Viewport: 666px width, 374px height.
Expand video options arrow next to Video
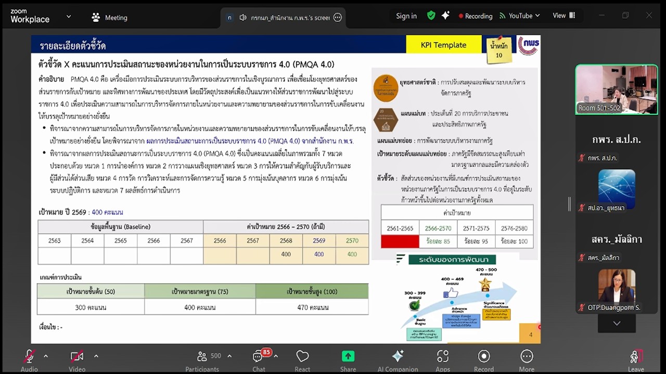tap(96, 356)
